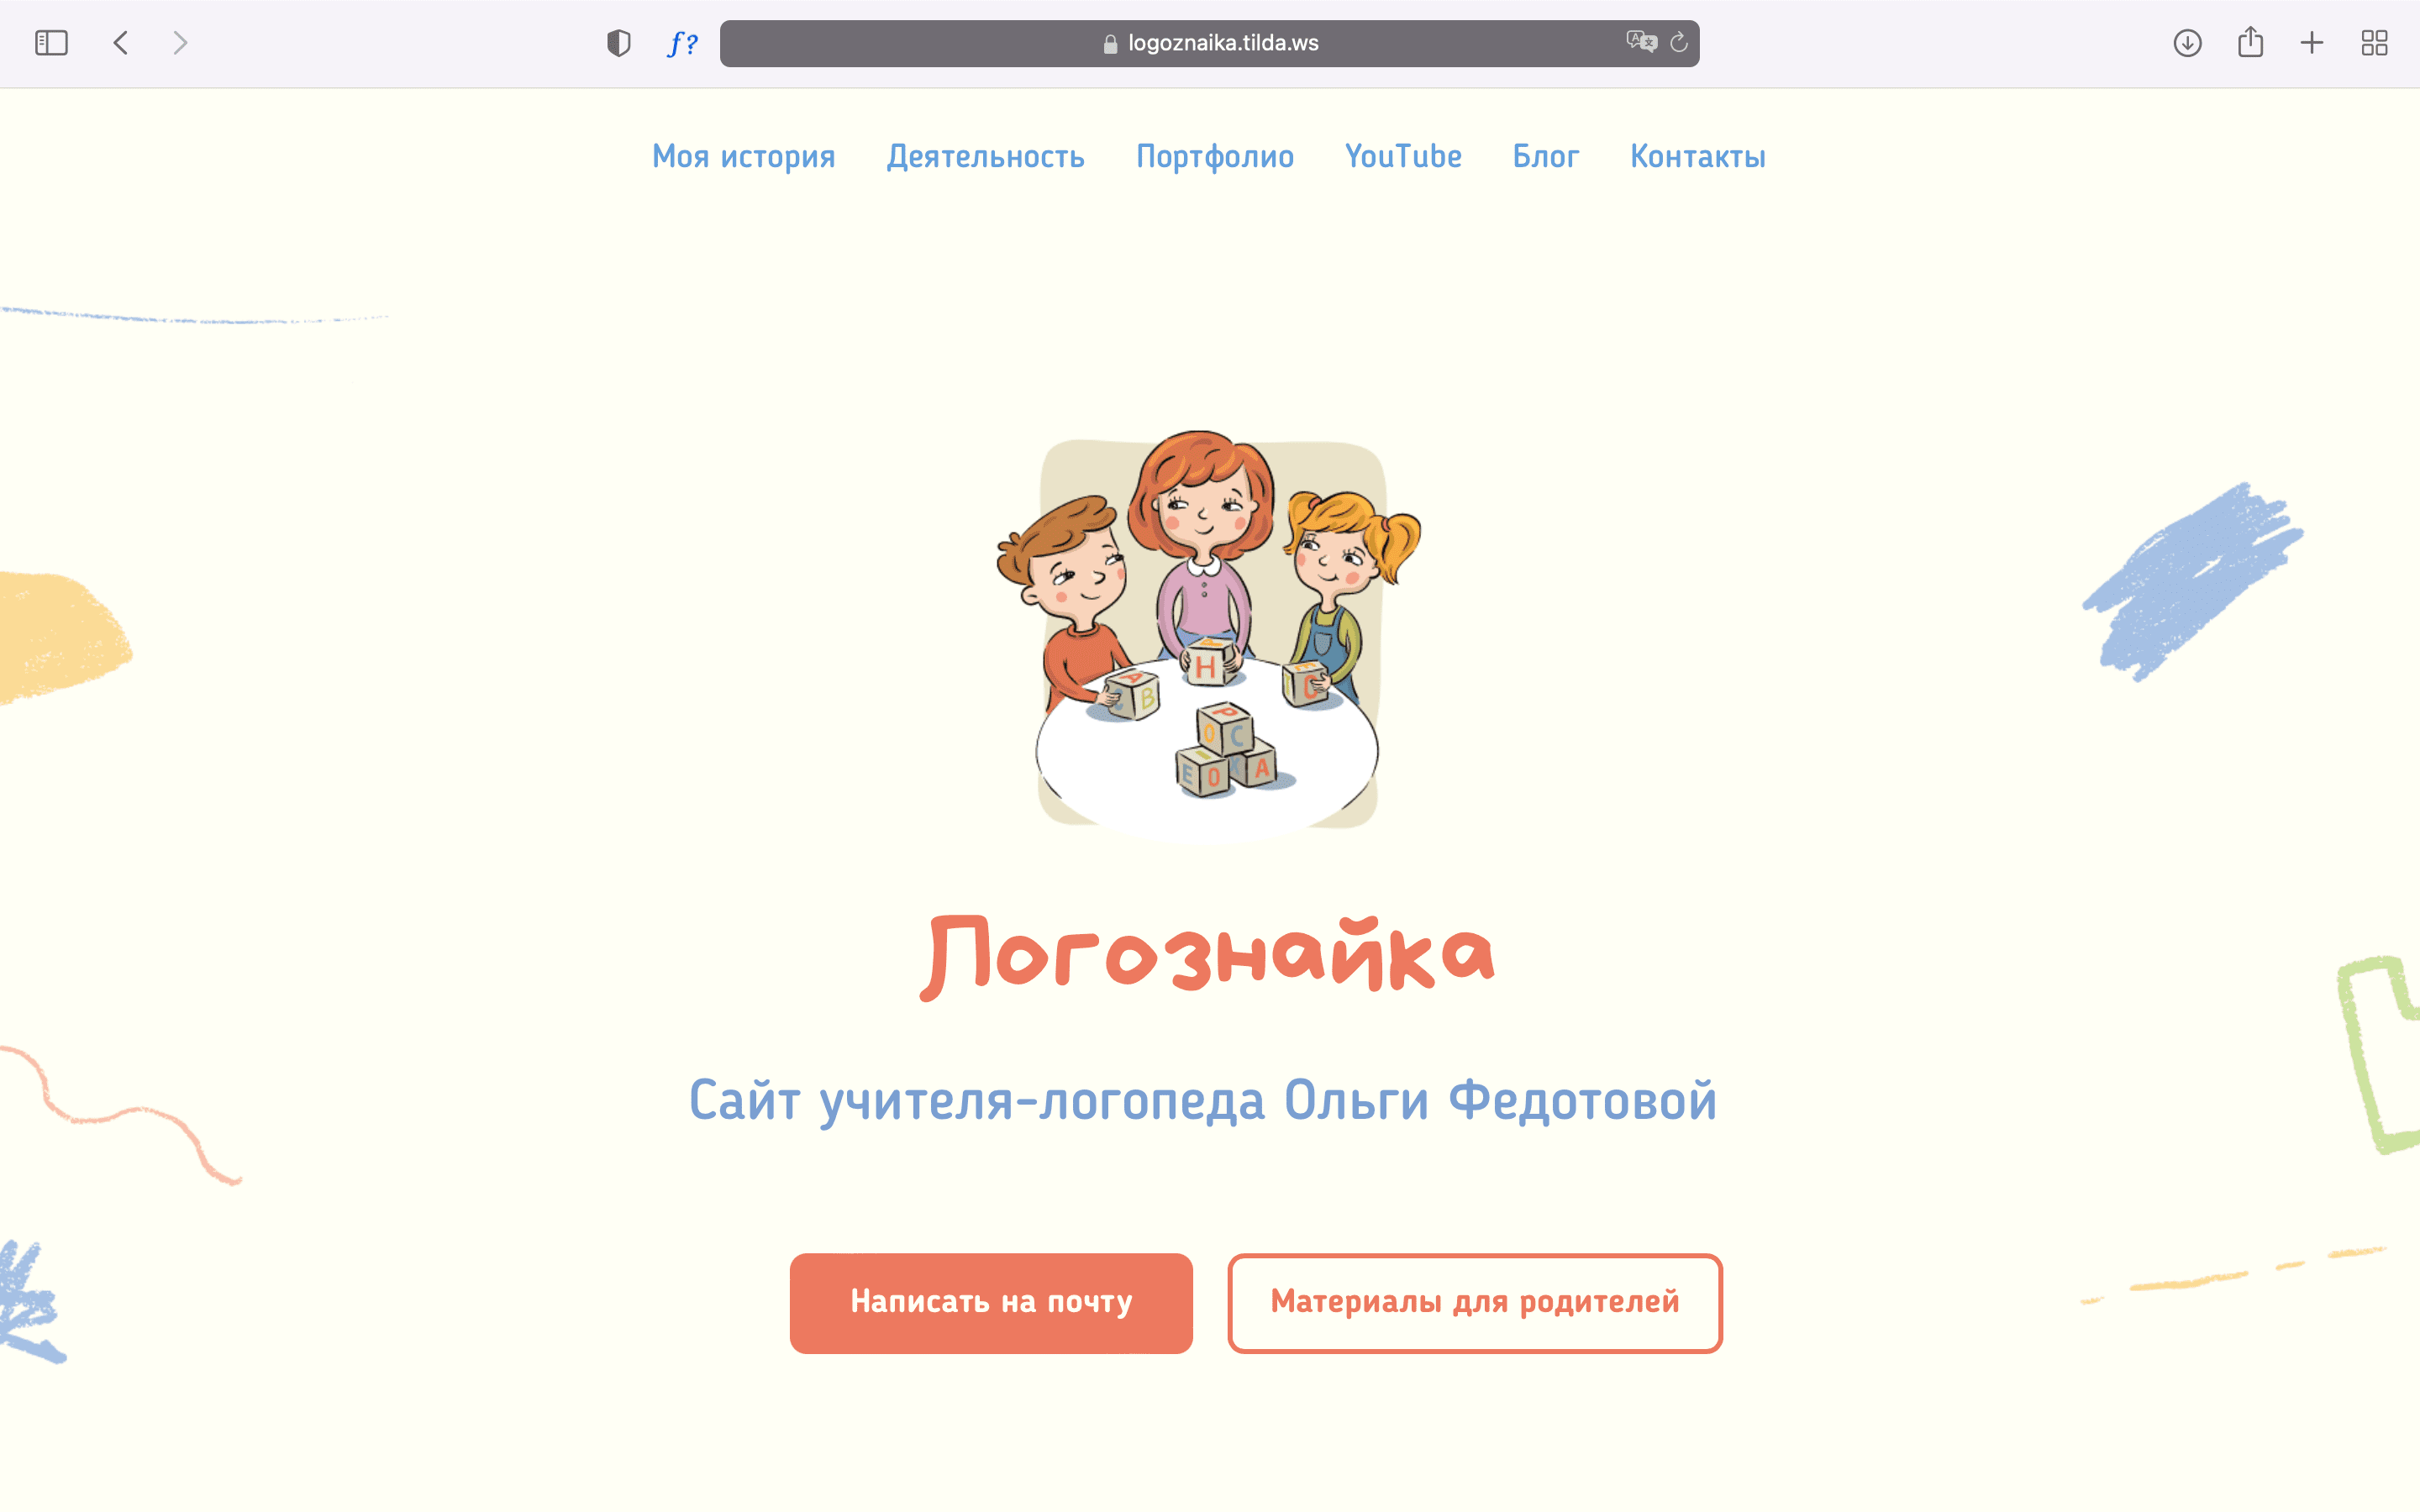Open Материалы для родителей button
2420x1512 pixels.
tap(1475, 1302)
